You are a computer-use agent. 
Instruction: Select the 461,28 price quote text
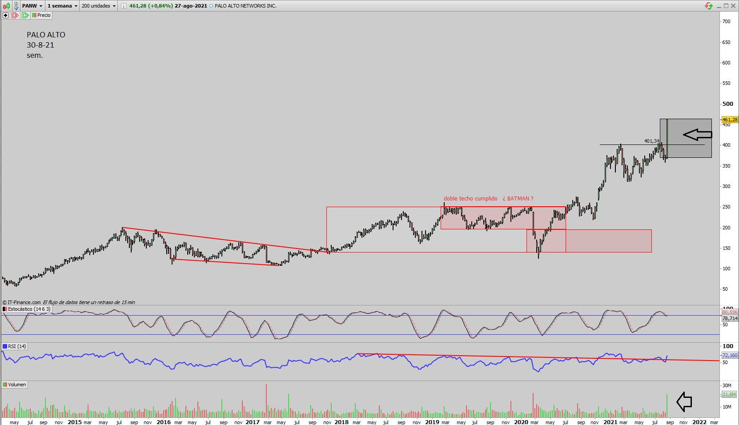138,6
